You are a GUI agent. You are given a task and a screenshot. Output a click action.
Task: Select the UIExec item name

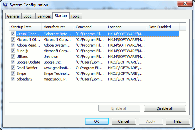(x=22, y=57)
